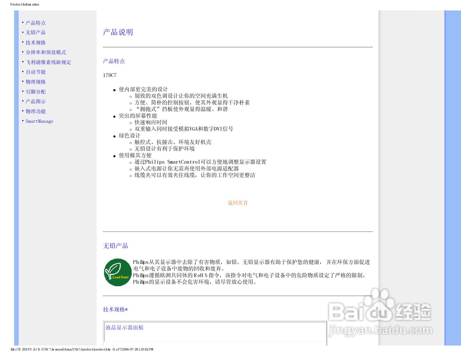Click the Product Information page title
The width and height of the screenshot is (461, 356).
[x=24, y=4]
